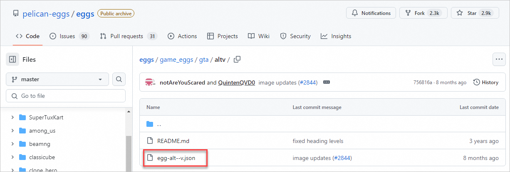Click the Last commit date header

click(x=479, y=107)
